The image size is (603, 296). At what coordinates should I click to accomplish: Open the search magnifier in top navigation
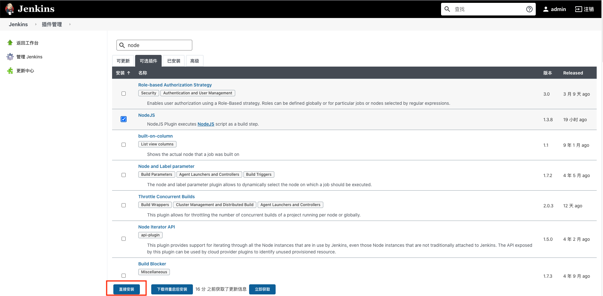pyautogui.click(x=447, y=9)
